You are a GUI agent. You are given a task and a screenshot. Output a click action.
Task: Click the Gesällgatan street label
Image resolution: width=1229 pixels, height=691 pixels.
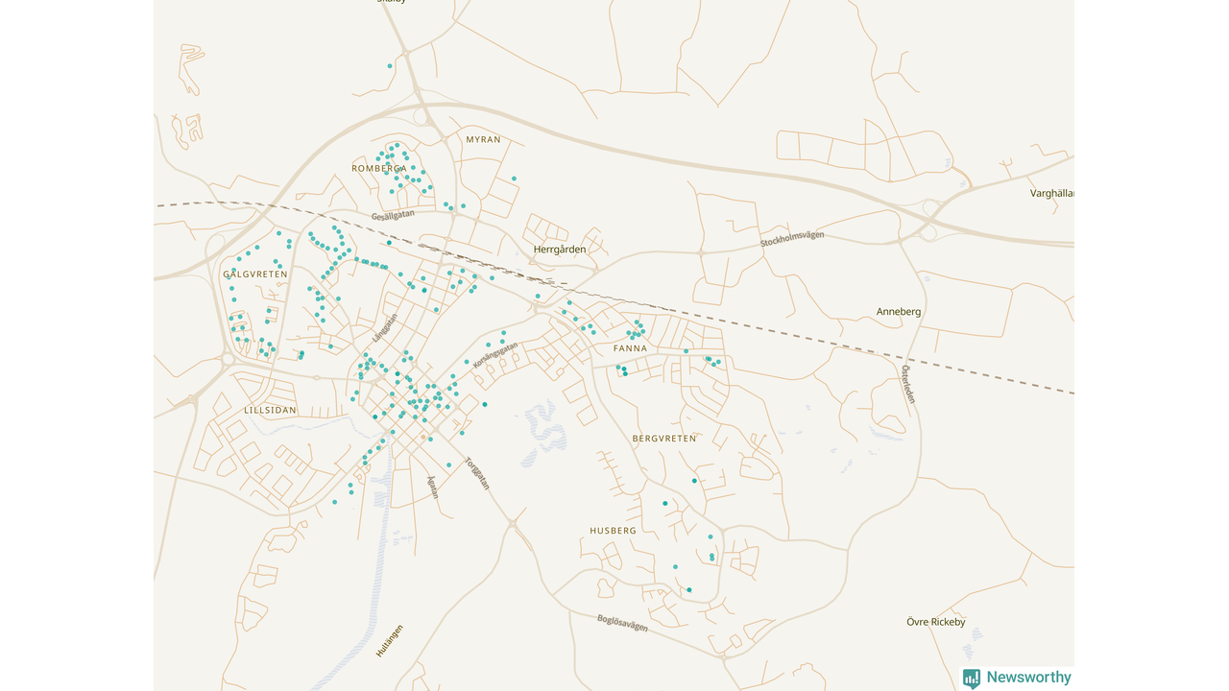point(394,215)
